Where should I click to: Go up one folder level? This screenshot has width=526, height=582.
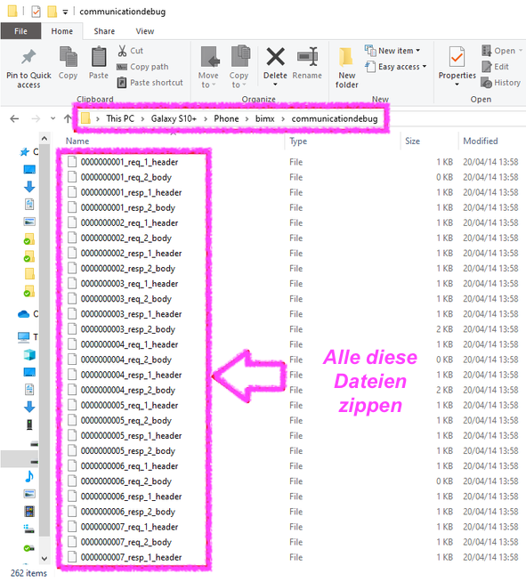pyautogui.click(x=68, y=118)
